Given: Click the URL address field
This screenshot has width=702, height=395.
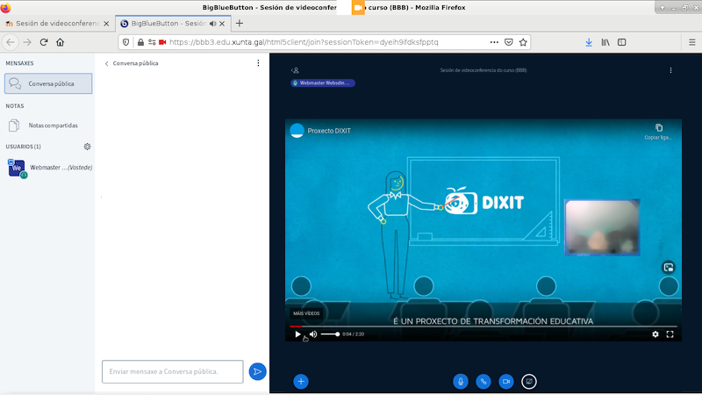Looking at the screenshot, I should click(326, 42).
